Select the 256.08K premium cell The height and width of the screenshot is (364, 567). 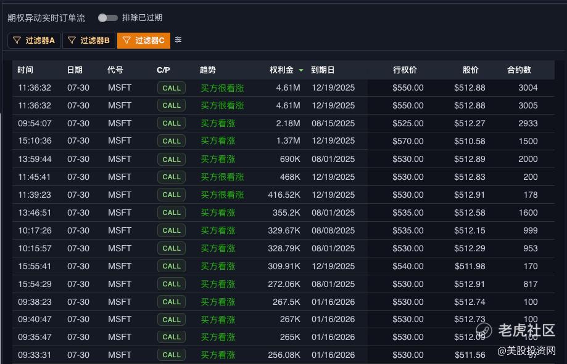pyautogui.click(x=284, y=355)
